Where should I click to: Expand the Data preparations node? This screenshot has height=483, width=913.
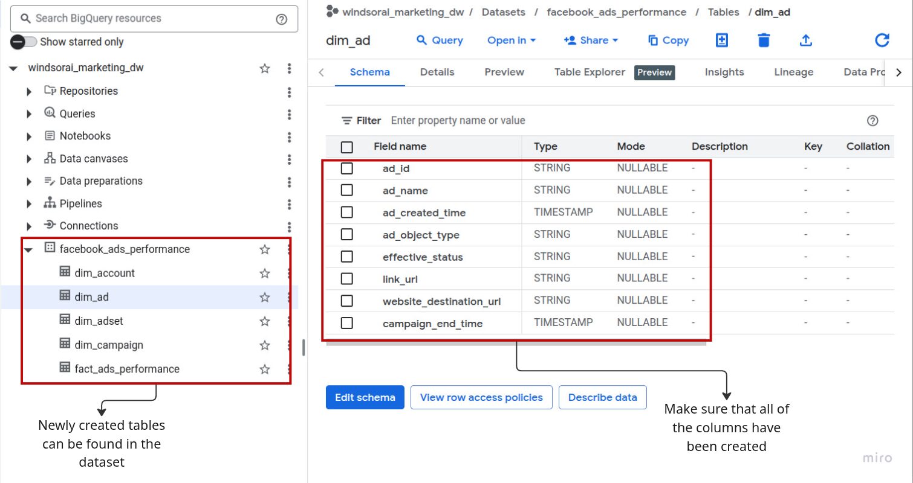click(x=29, y=182)
